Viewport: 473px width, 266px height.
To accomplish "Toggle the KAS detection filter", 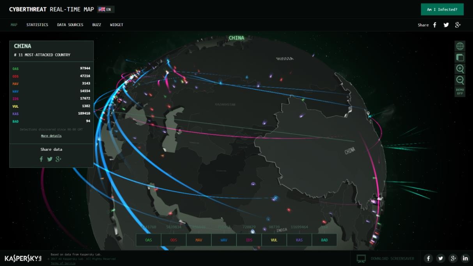I will [x=299, y=240].
